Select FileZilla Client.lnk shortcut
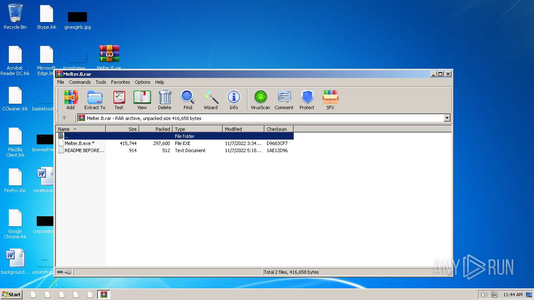534x300 pixels. click(15, 142)
